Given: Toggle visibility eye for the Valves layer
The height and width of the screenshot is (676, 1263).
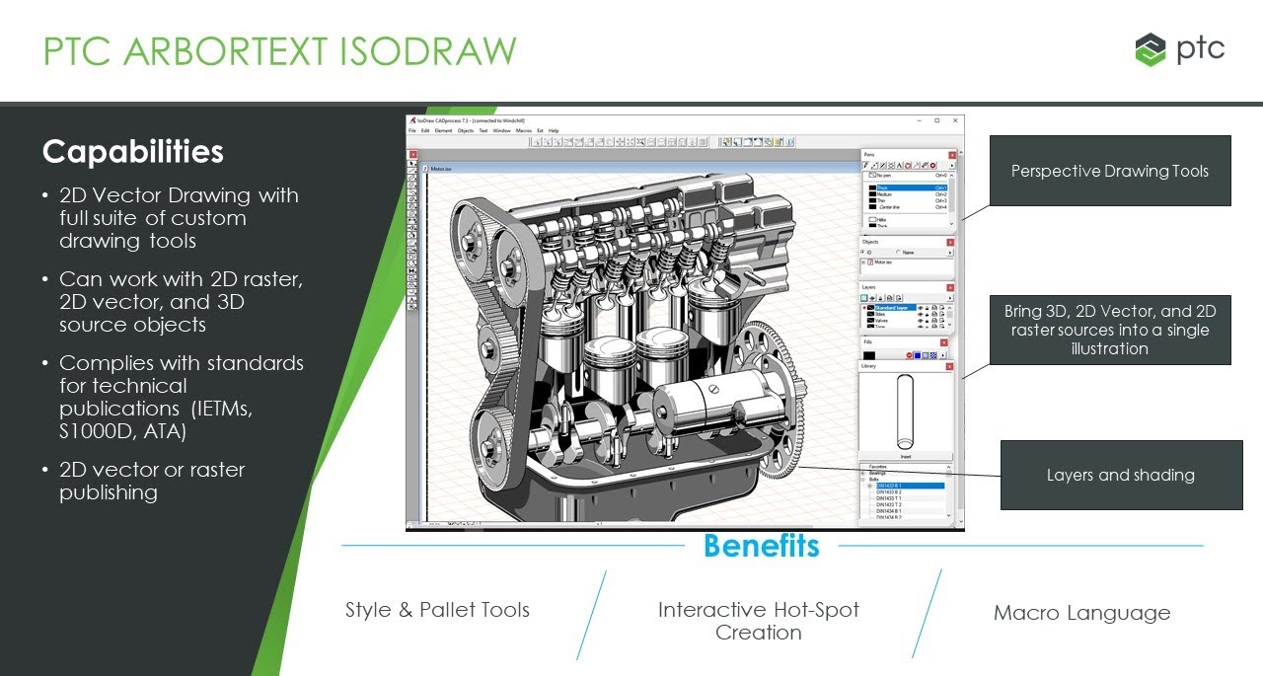Looking at the screenshot, I should click(x=920, y=320).
